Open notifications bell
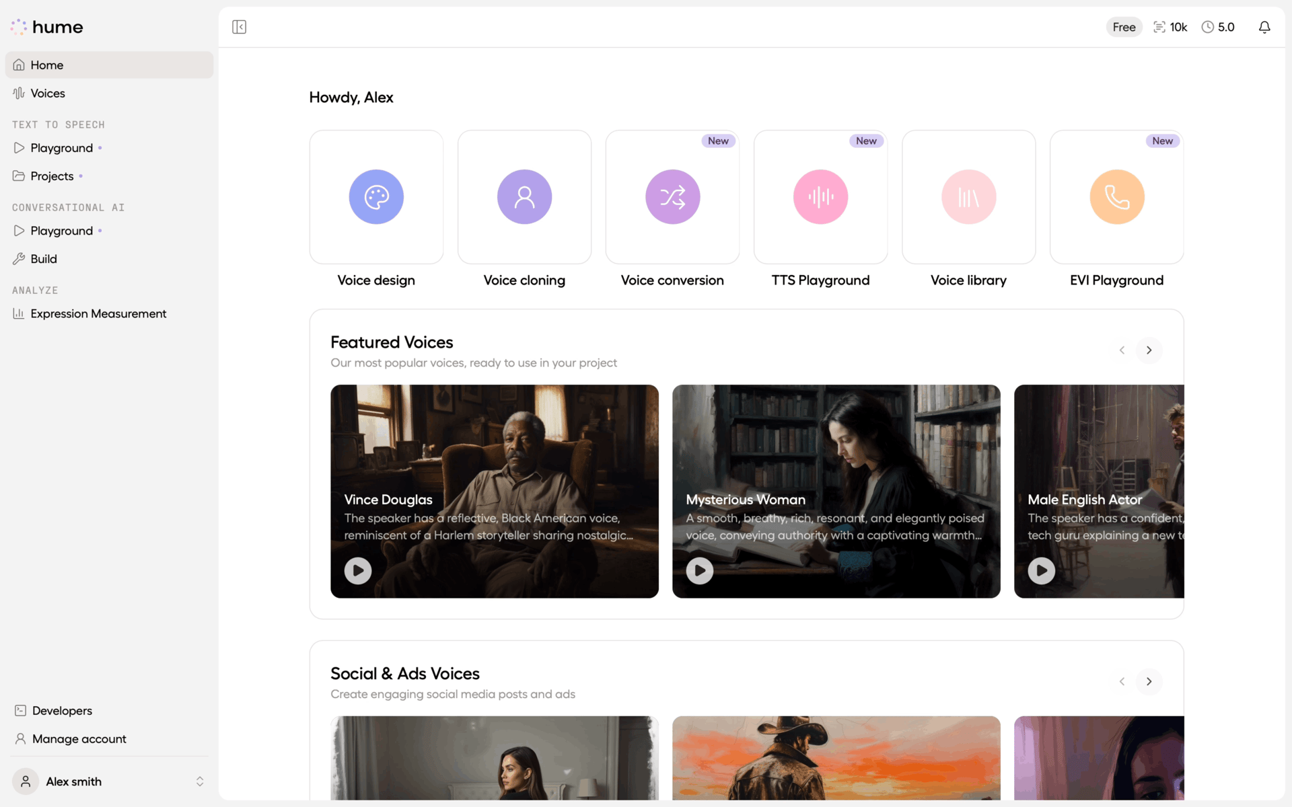This screenshot has height=807, width=1292. 1264,27
